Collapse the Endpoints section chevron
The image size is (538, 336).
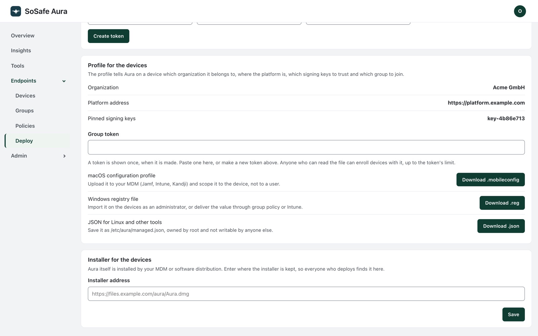(64, 81)
